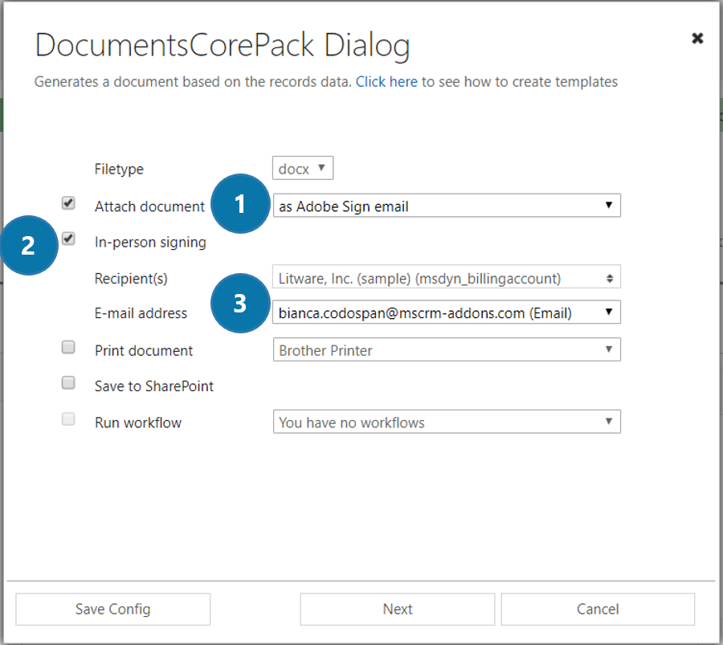Image resolution: width=723 pixels, height=645 pixels.
Task: Cancel the dialog using Cancel button
Action: pos(598,610)
